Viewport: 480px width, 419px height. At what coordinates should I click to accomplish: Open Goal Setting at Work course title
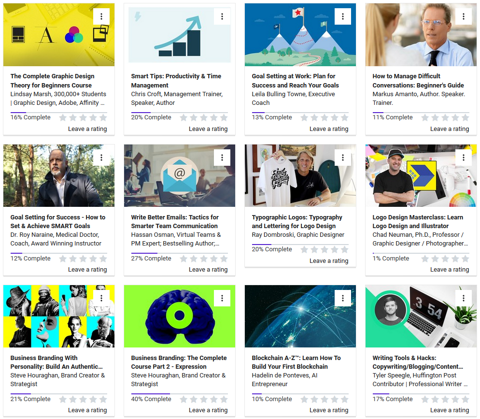[x=296, y=81]
